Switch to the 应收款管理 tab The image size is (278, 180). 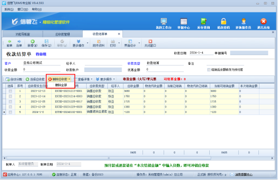(x=63, y=34)
